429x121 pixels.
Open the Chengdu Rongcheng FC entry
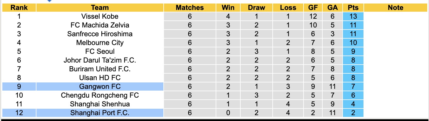point(100,95)
